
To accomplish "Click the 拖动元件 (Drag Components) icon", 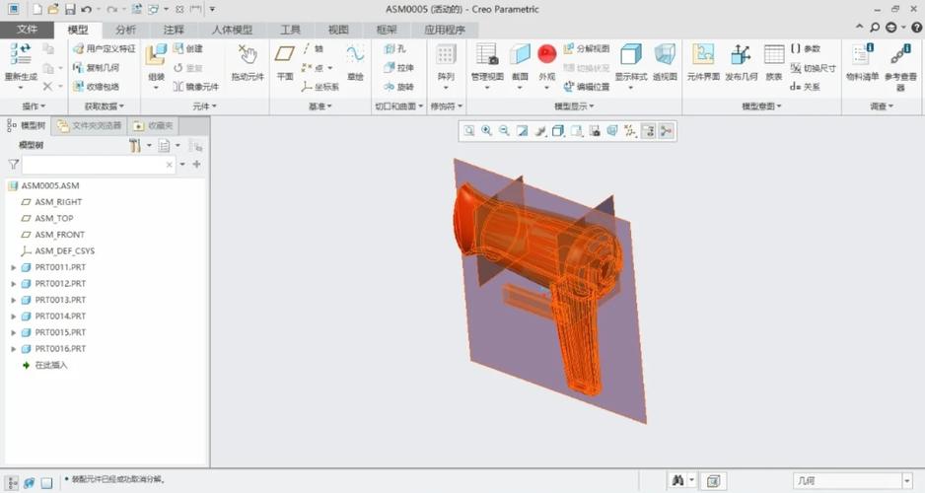I will (x=248, y=62).
